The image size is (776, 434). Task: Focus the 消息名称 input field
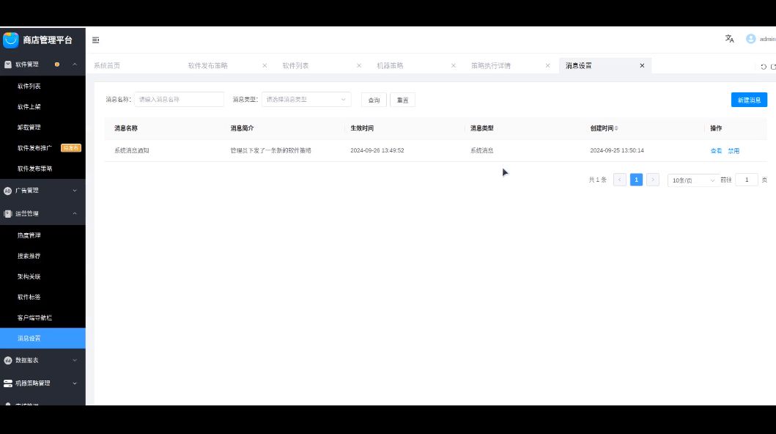(x=180, y=99)
